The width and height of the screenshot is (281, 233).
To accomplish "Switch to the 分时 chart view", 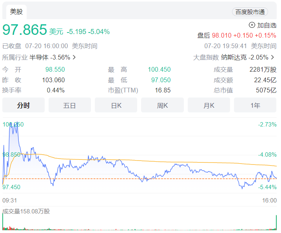I will (x=24, y=105).
